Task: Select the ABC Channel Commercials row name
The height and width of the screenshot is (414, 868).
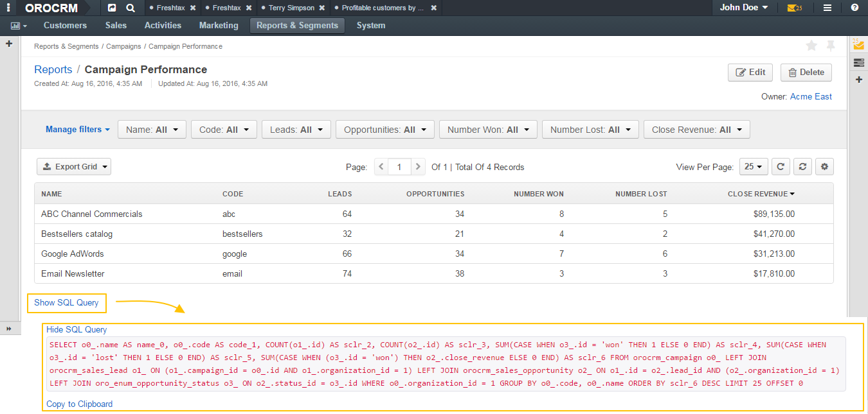Action: click(92, 214)
